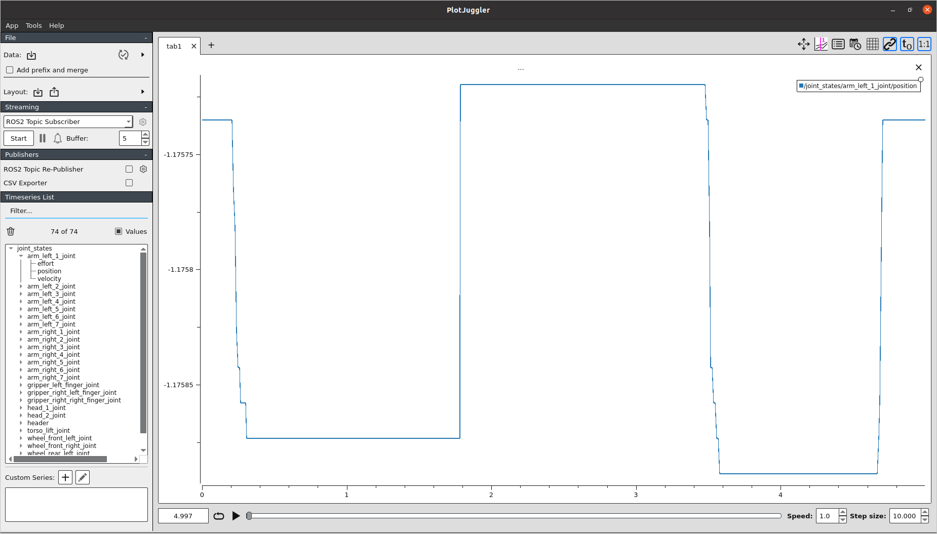The width and height of the screenshot is (937, 534).
Task: Toggle the loop playback icon
Action: coord(219,516)
